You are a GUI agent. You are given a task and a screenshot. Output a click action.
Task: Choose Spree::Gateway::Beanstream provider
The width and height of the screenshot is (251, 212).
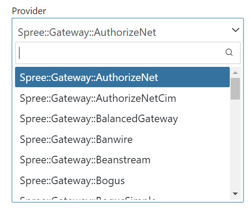(x=122, y=160)
